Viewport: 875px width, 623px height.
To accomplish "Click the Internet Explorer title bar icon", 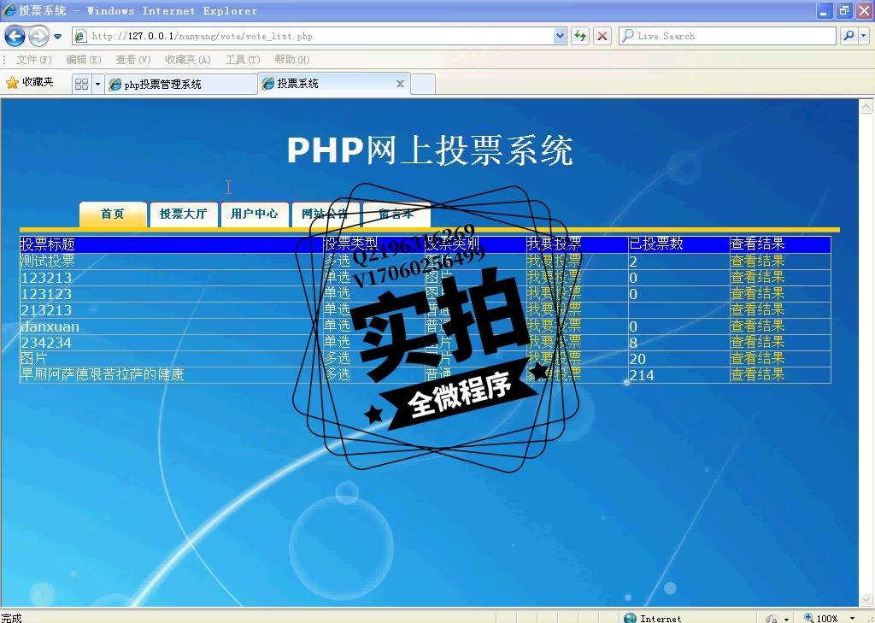I will (x=9, y=10).
